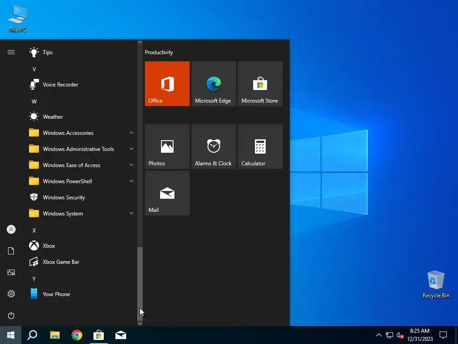The height and width of the screenshot is (344, 458).
Task: Open Pictures from the Start sidebar
Action: [x=11, y=272]
